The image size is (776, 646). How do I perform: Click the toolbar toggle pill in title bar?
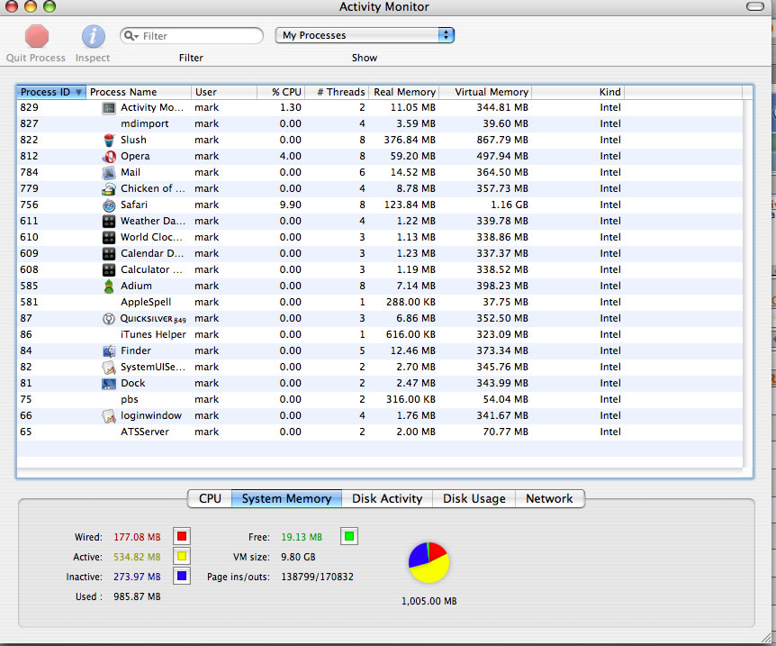755,6
